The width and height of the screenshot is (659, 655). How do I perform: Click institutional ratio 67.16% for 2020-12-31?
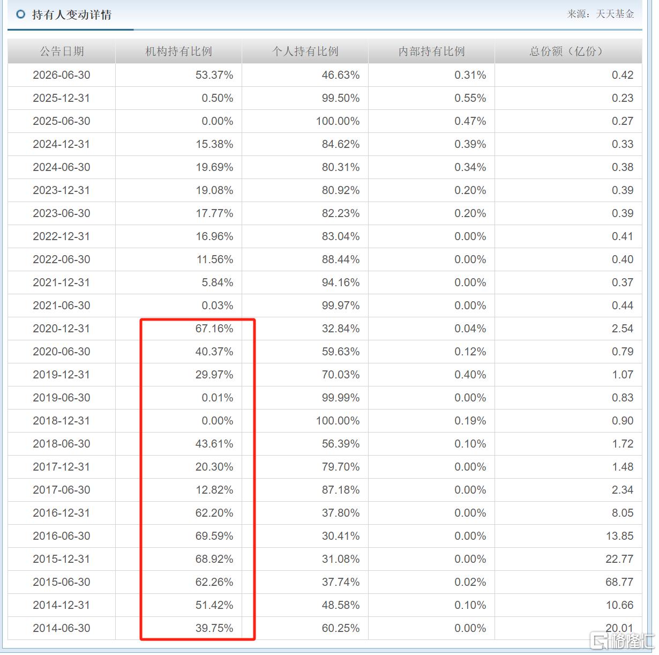click(214, 329)
